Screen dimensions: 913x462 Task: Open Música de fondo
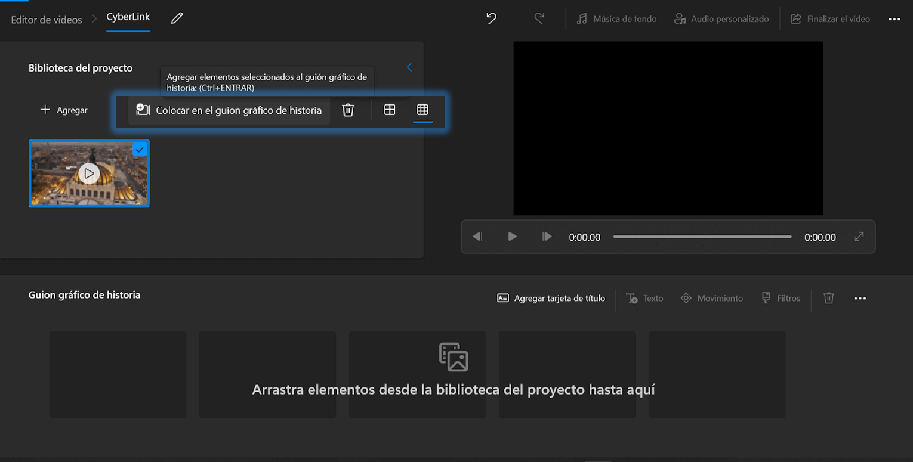(616, 19)
